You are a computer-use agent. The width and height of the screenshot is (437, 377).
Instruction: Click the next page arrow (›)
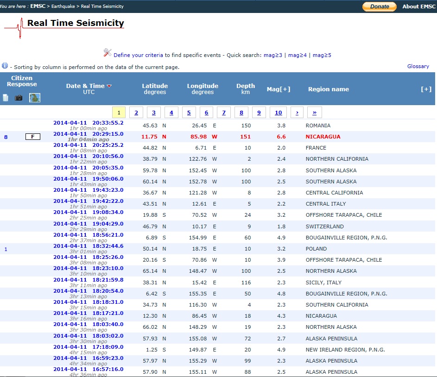click(297, 113)
